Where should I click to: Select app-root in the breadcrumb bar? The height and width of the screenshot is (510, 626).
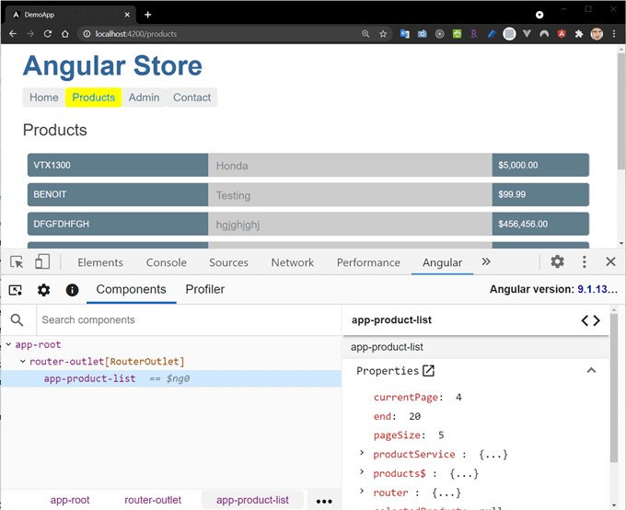click(x=70, y=500)
